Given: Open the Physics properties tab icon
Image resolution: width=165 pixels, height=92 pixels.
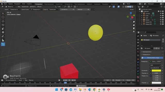Looking at the screenshot, I should pos(138,68).
